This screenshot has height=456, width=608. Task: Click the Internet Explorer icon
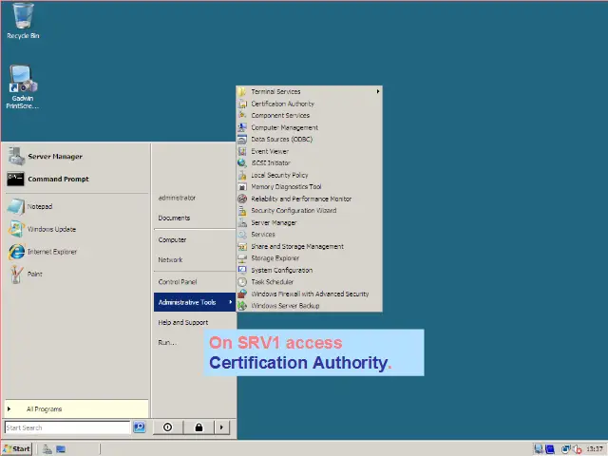(17, 252)
